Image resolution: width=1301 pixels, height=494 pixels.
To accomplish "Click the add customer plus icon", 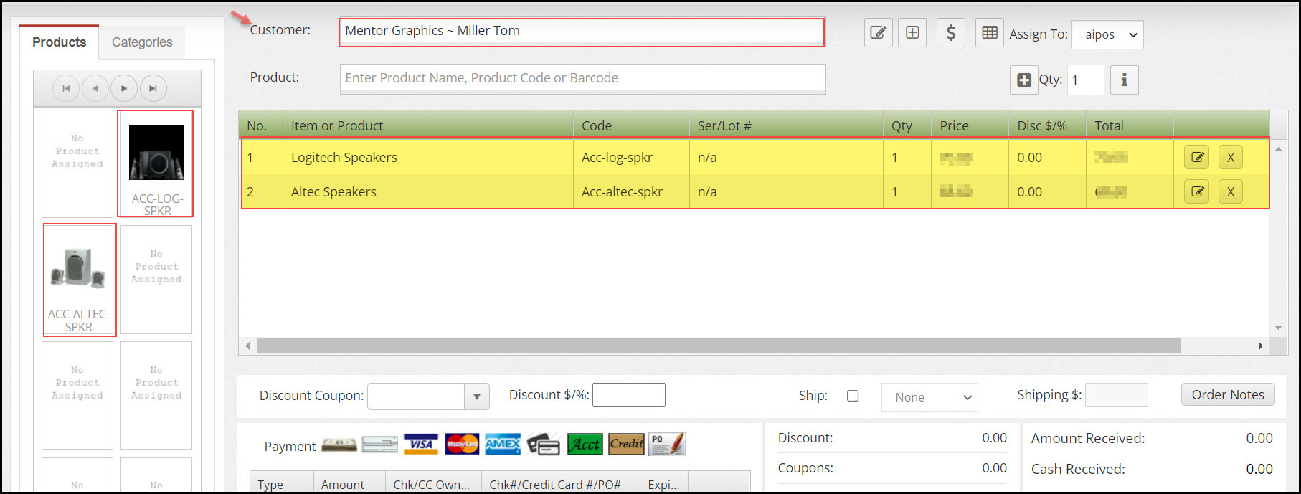I will pos(912,33).
